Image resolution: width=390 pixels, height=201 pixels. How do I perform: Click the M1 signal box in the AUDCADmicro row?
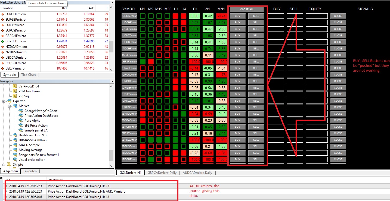(143, 16)
